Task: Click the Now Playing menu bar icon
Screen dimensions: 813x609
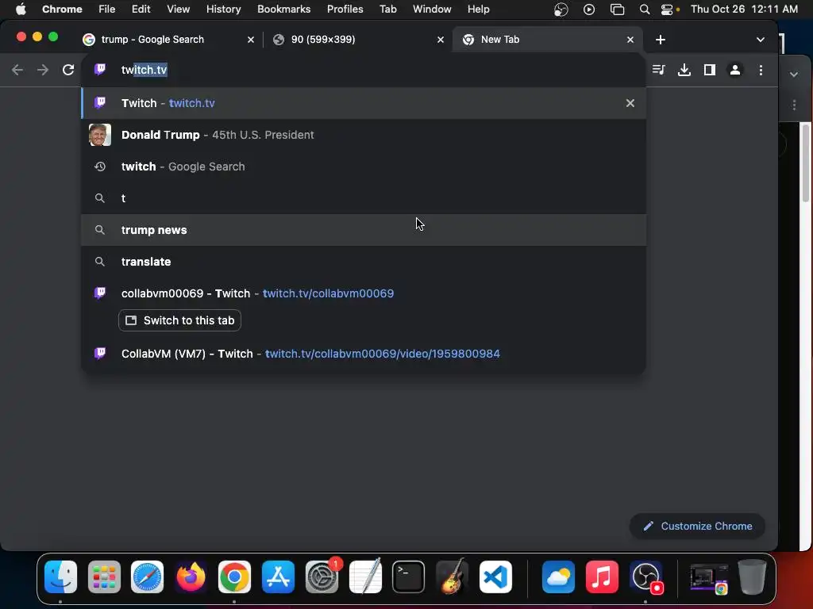Action: click(x=589, y=10)
